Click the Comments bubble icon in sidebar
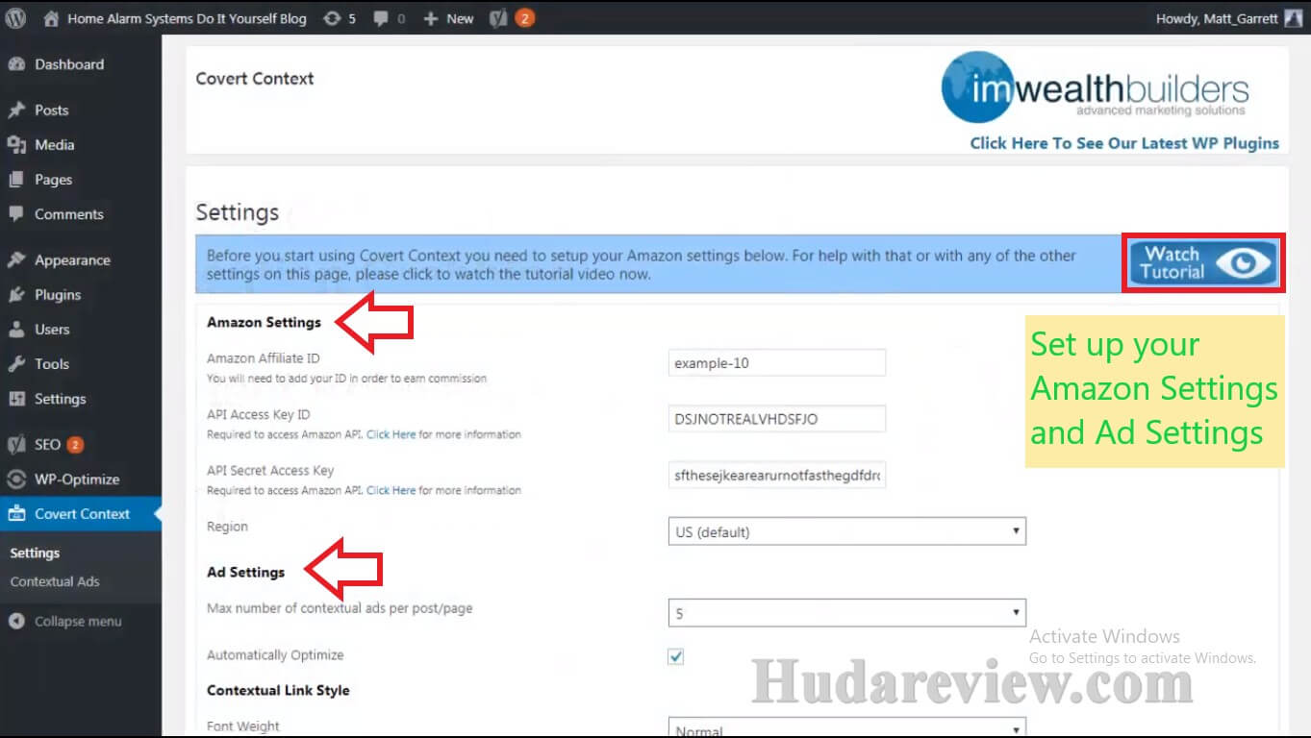The image size is (1311, 738). click(16, 214)
